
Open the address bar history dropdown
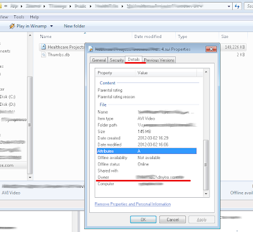point(229,6)
